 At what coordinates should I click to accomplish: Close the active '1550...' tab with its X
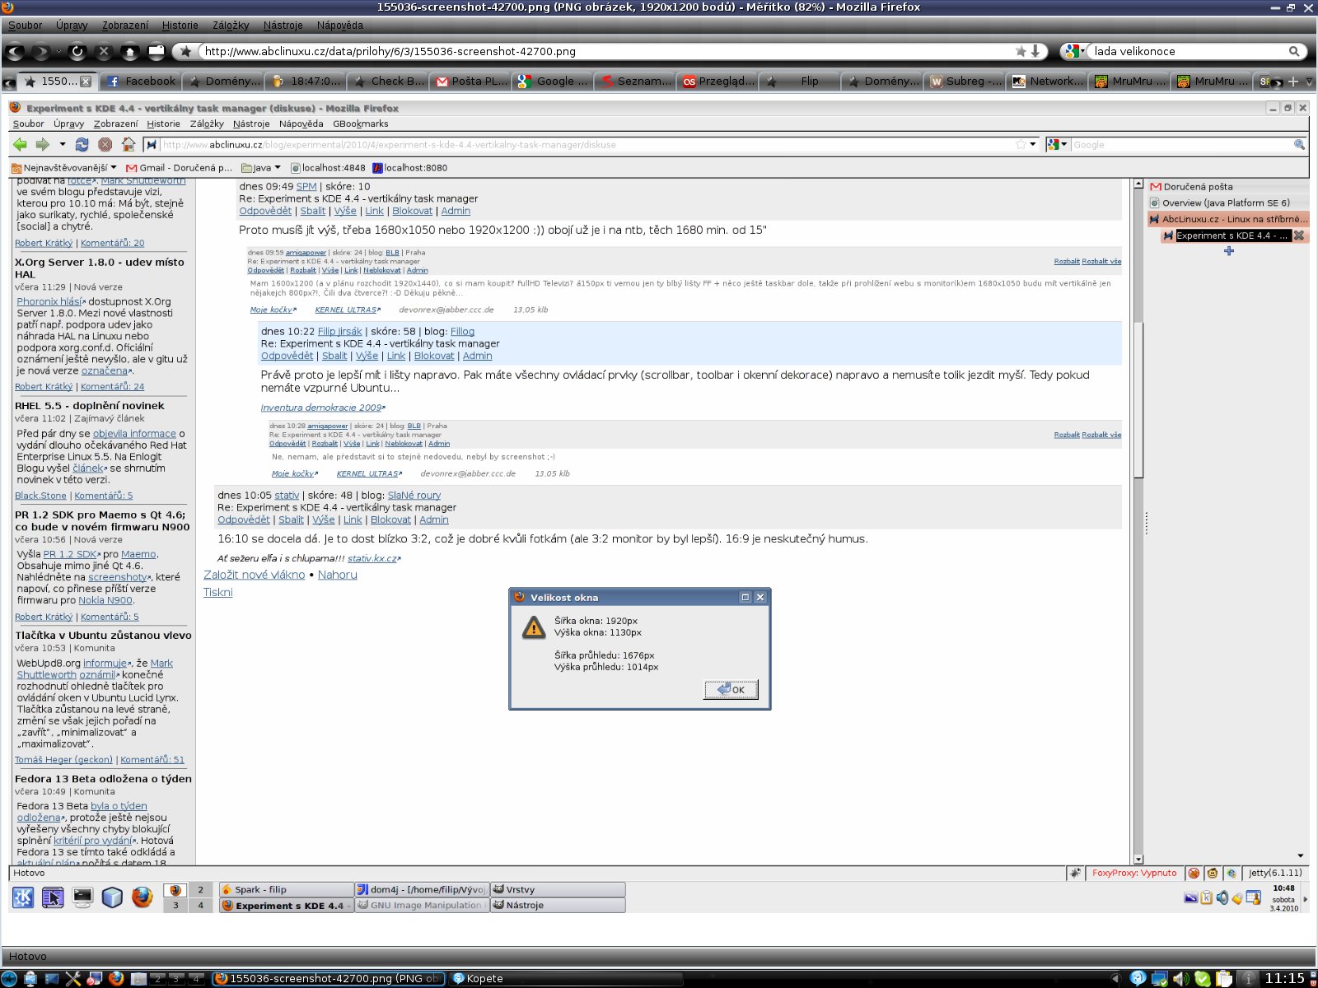[86, 82]
